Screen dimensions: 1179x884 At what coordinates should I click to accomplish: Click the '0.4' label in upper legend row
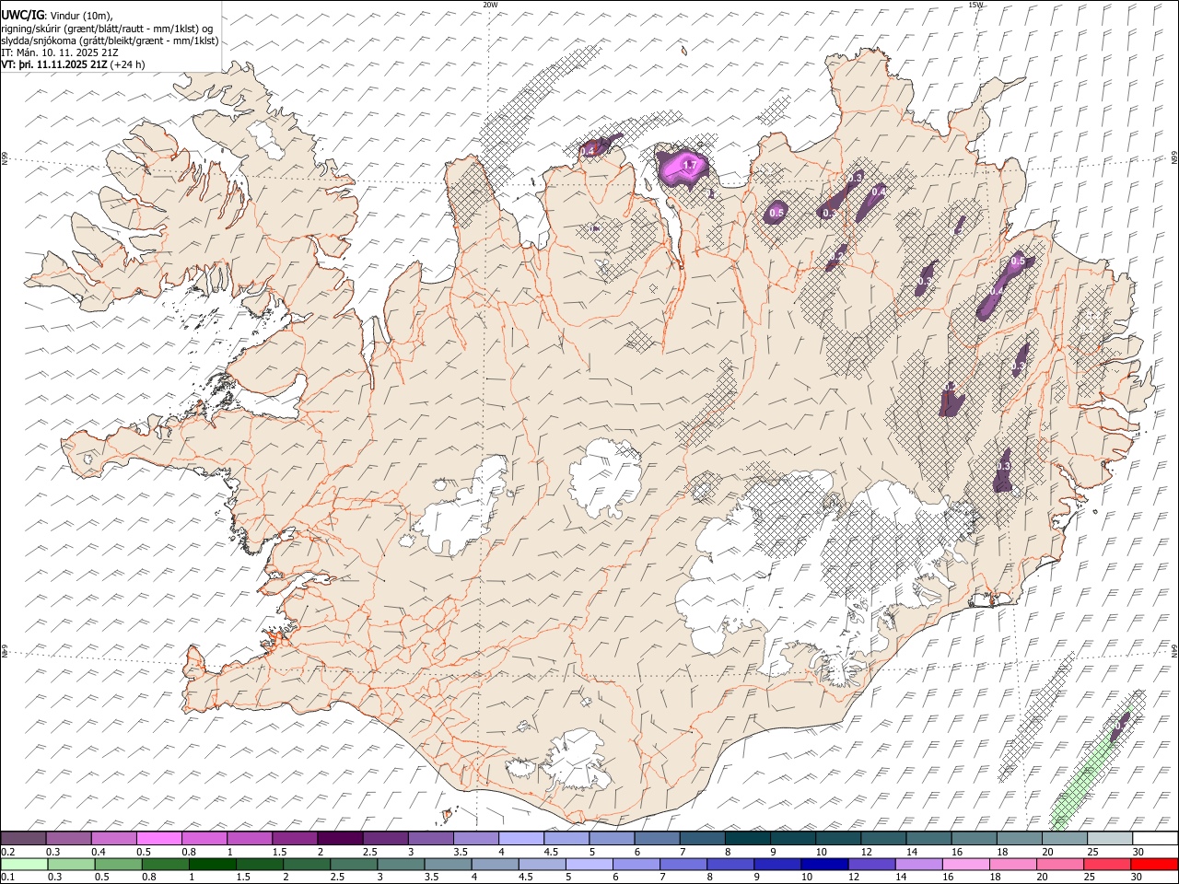pyautogui.click(x=99, y=851)
